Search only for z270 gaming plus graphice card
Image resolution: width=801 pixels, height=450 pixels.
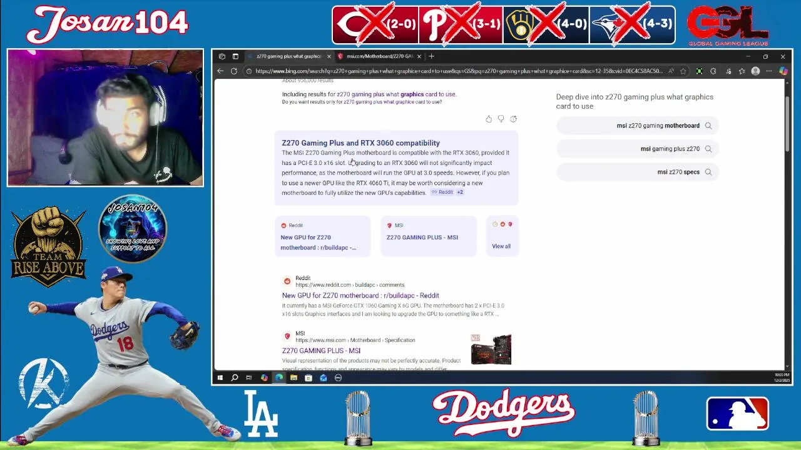(x=393, y=102)
